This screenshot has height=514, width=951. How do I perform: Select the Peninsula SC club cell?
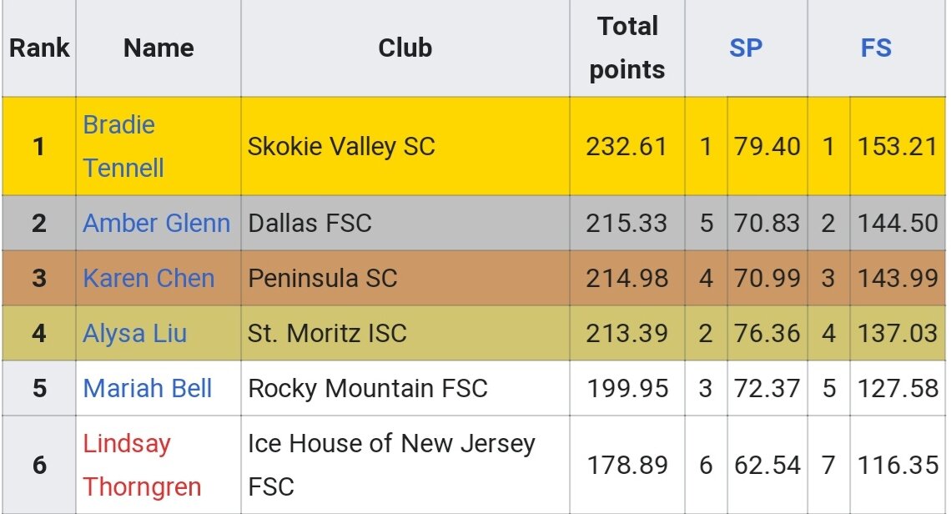coord(405,278)
